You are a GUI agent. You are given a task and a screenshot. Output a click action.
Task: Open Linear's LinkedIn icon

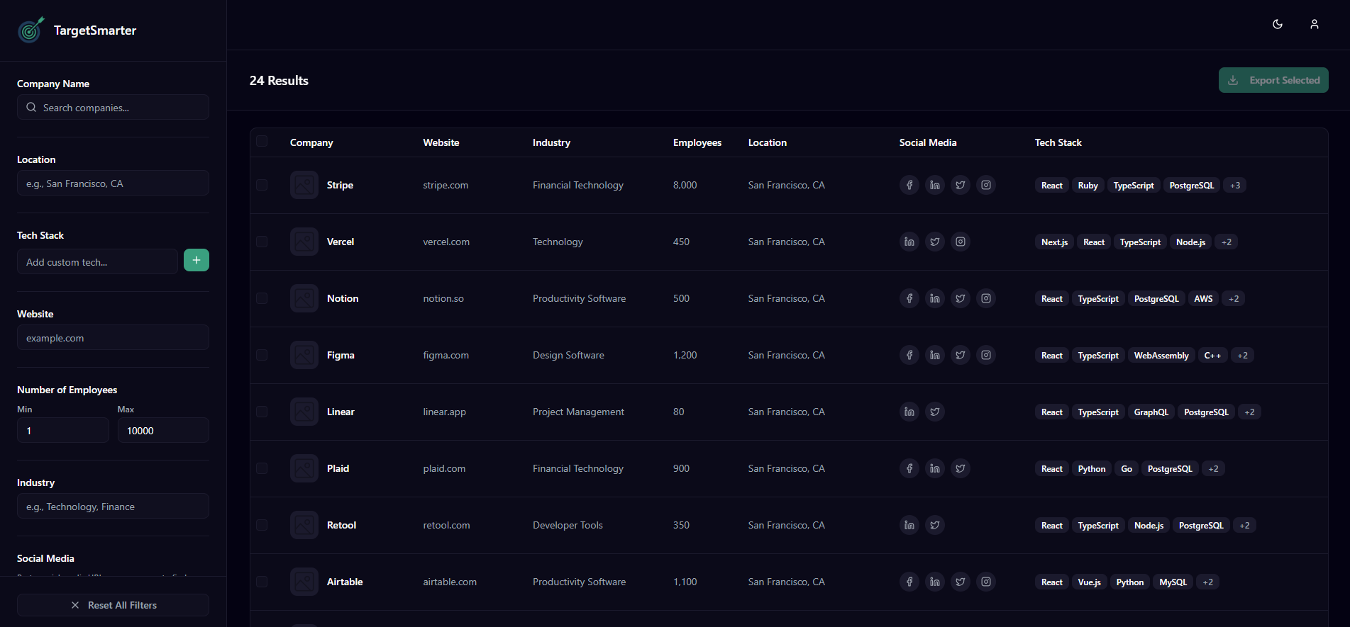point(909,412)
